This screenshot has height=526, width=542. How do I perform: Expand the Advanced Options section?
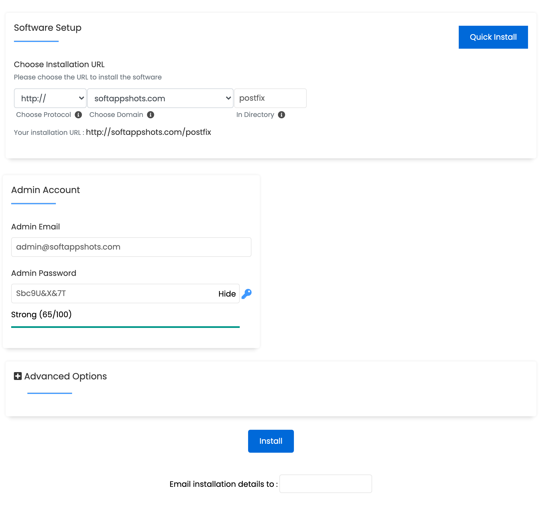pyautogui.click(x=65, y=376)
